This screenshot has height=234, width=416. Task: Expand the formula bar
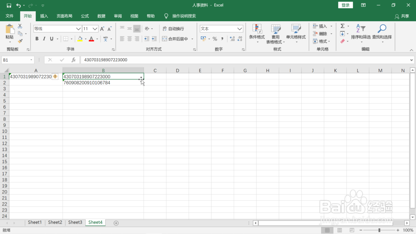pos(411,60)
